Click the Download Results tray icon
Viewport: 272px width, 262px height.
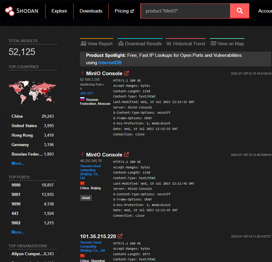(121, 43)
